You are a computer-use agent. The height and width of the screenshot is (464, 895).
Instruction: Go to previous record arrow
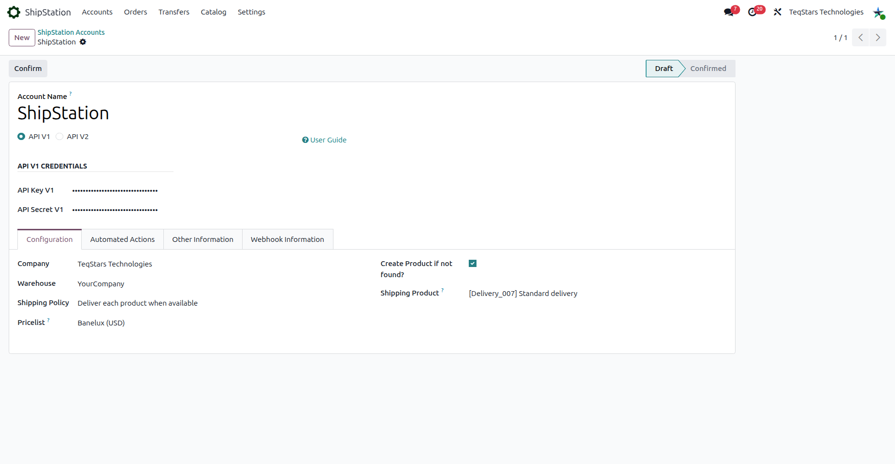tap(861, 38)
